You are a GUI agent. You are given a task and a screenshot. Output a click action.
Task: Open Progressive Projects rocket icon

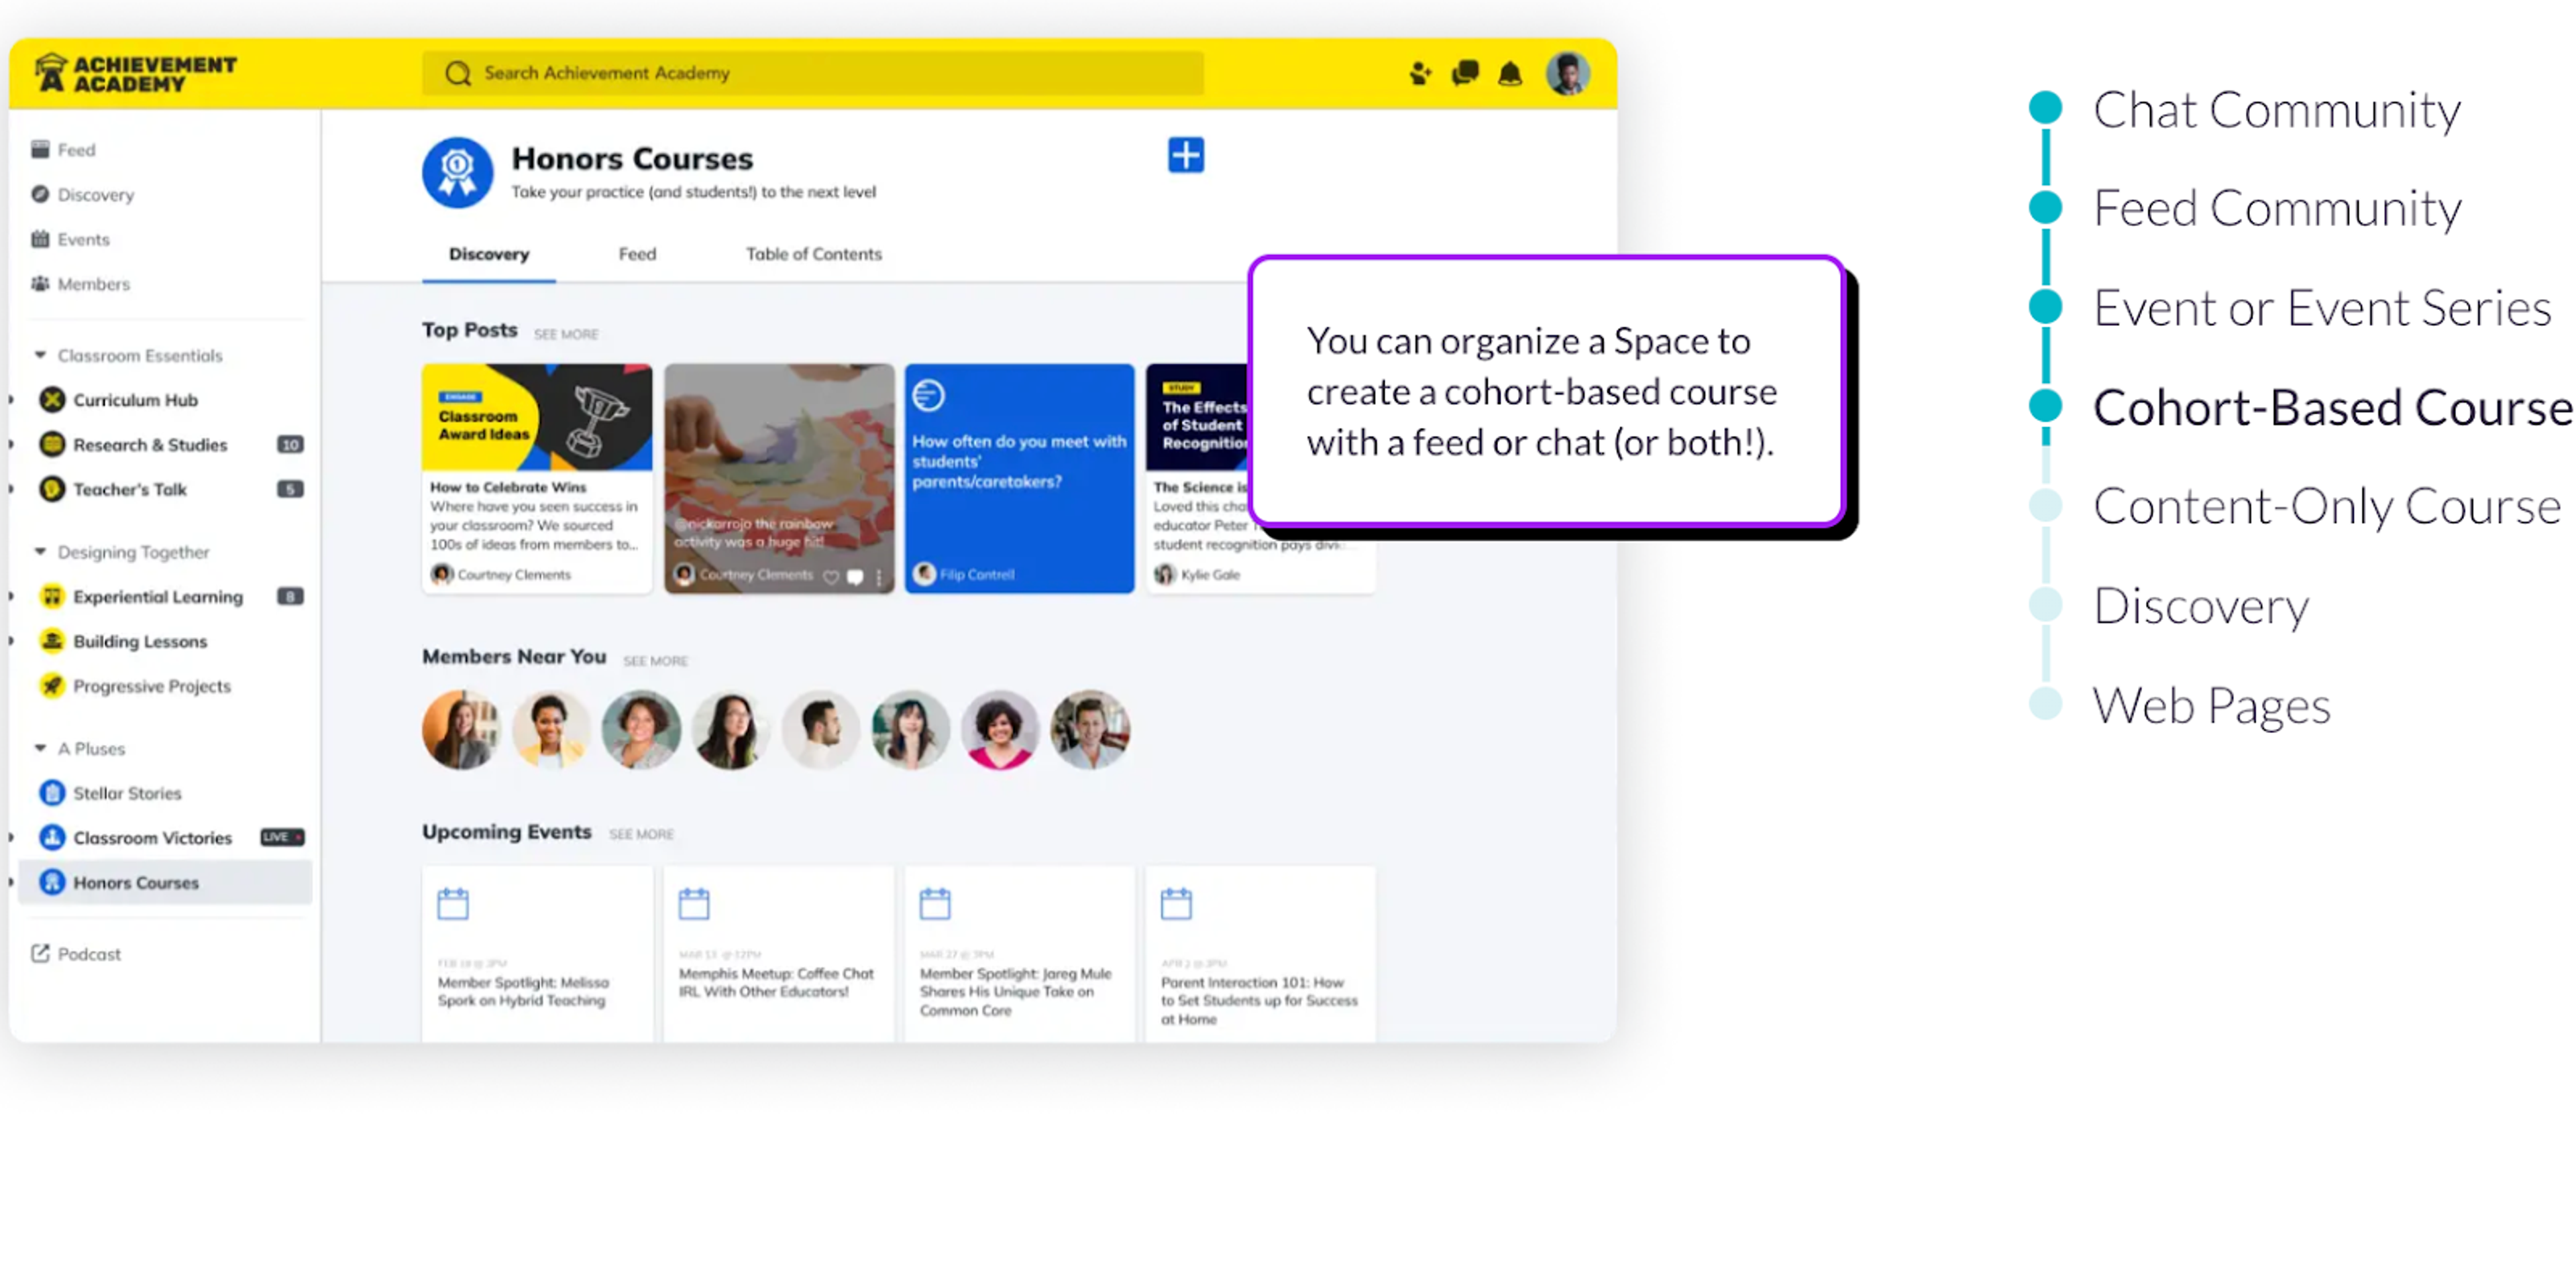(52, 687)
